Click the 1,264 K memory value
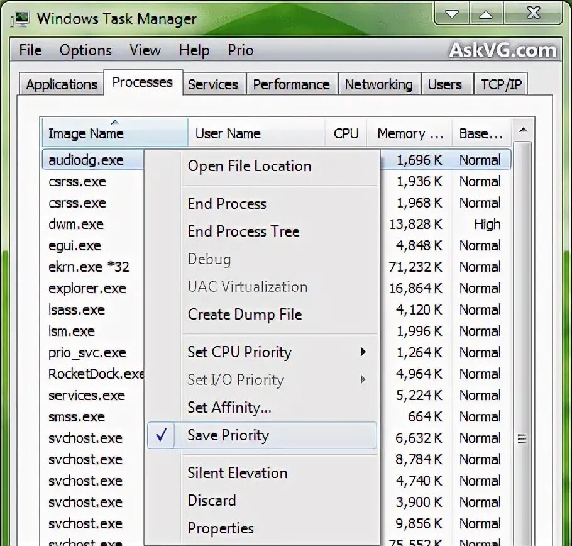Viewport: 572px width, 546px height. pos(419,352)
